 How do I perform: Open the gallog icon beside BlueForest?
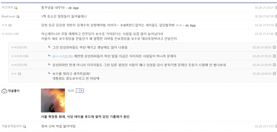(18, 16)
